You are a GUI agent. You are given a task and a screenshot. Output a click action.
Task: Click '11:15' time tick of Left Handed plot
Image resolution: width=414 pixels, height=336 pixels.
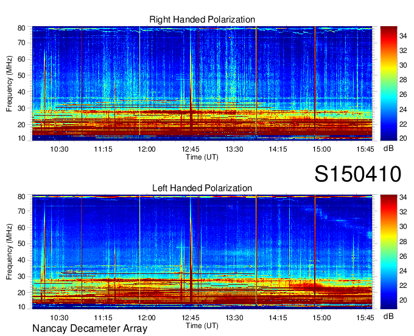point(103,318)
